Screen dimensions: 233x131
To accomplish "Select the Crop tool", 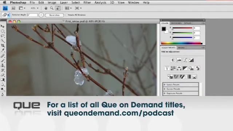I will (3, 45).
